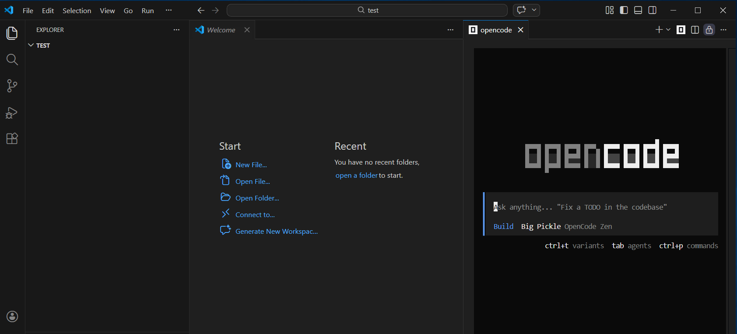Open the Explorer view in activity bar
737x334 pixels.
click(x=12, y=33)
